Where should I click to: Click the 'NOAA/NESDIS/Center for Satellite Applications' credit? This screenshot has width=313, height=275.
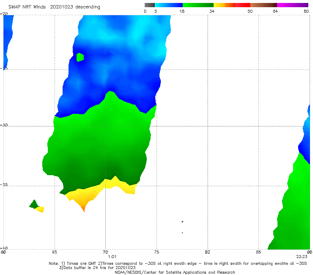pos(175,272)
